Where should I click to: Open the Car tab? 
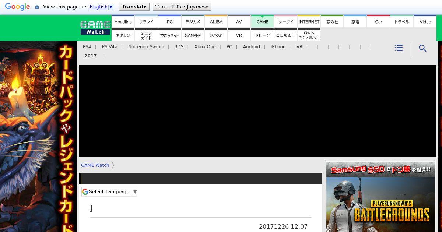coord(378,21)
